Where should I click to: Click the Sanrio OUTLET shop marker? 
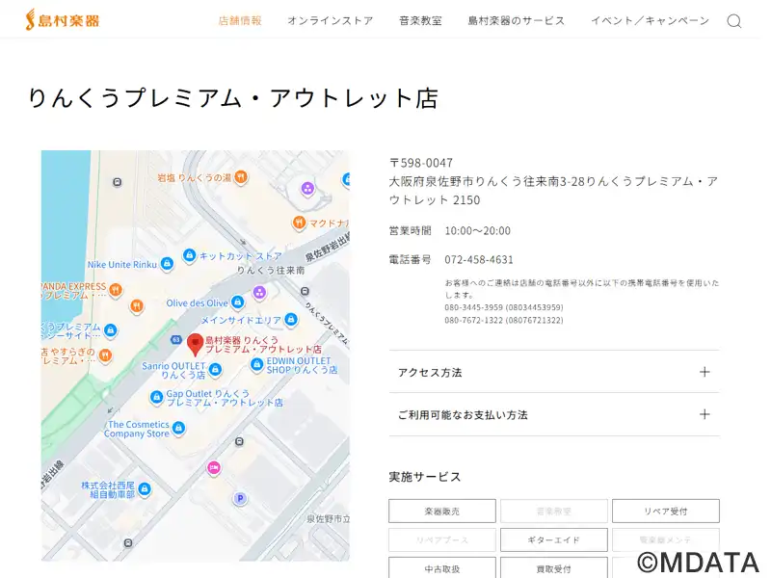pos(215,370)
